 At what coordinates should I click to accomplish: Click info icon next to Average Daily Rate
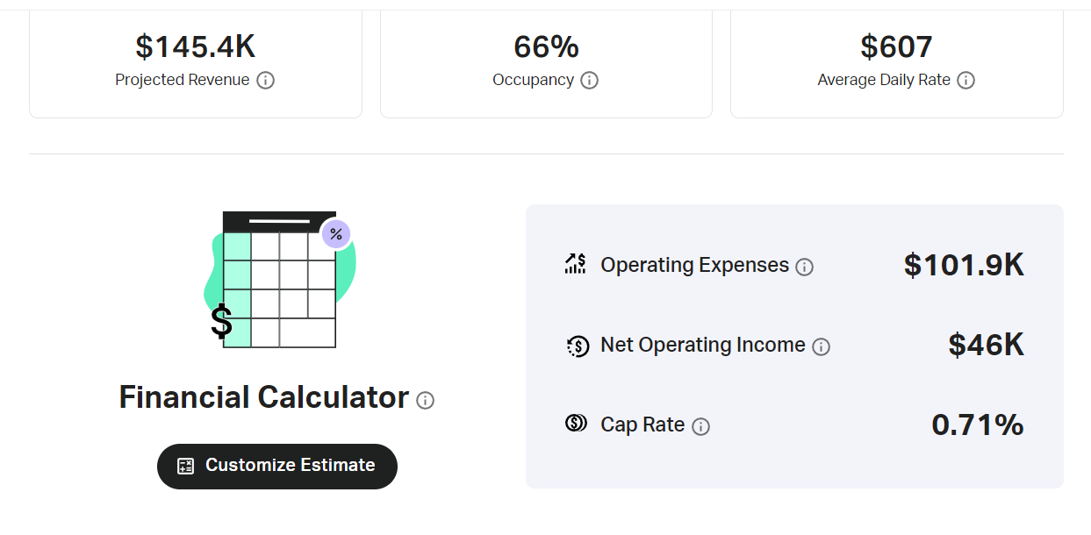click(965, 81)
